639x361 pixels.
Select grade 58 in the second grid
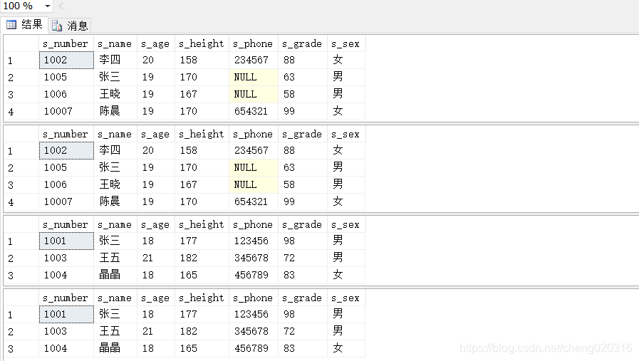tap(303, 185)
